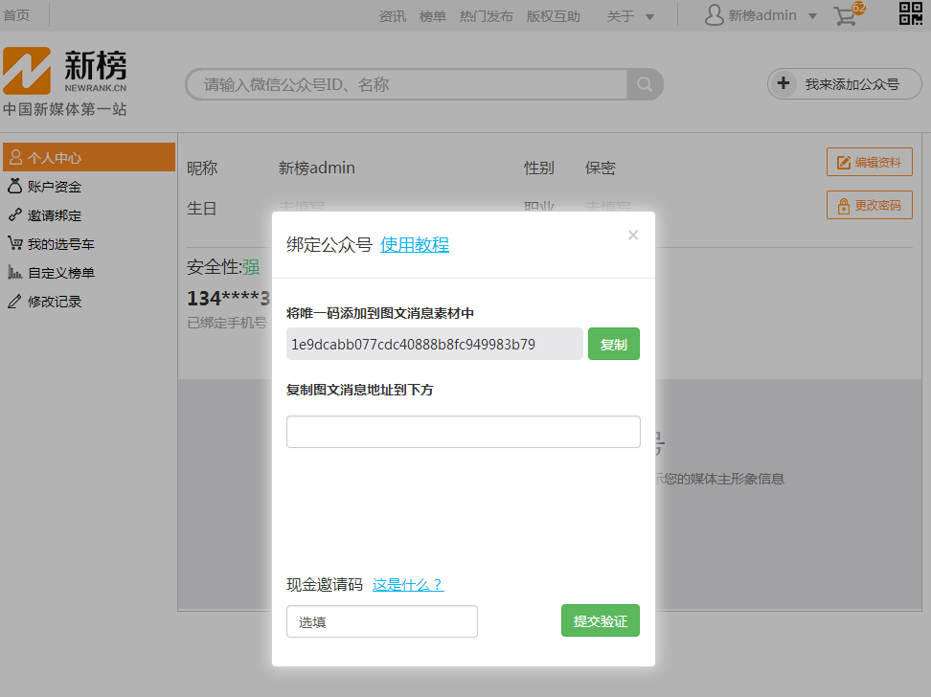Viewport: 931px width, 697px height.
Task: Click the 中国新媒体第一站 slogan text
Action: [x=65, y=109]
